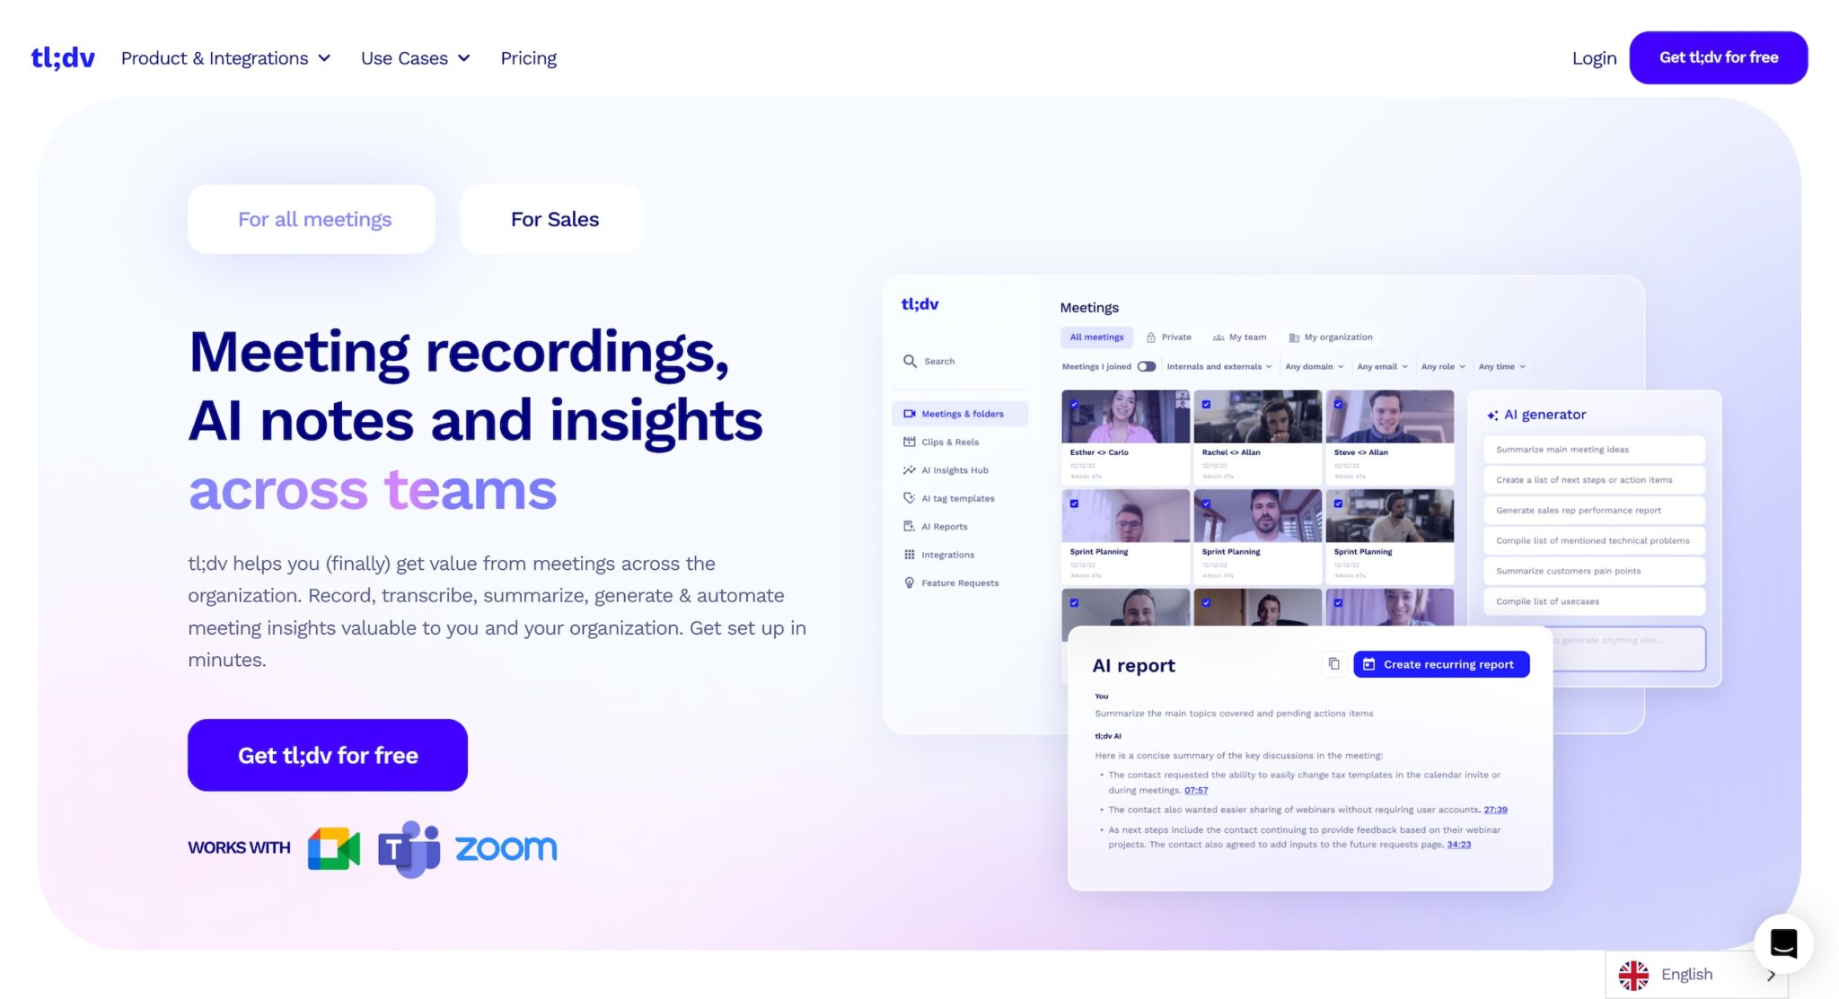Toggle the Internals and externals filter
This screenshot has height=999, width=1839.
[x=1217, y=365]
